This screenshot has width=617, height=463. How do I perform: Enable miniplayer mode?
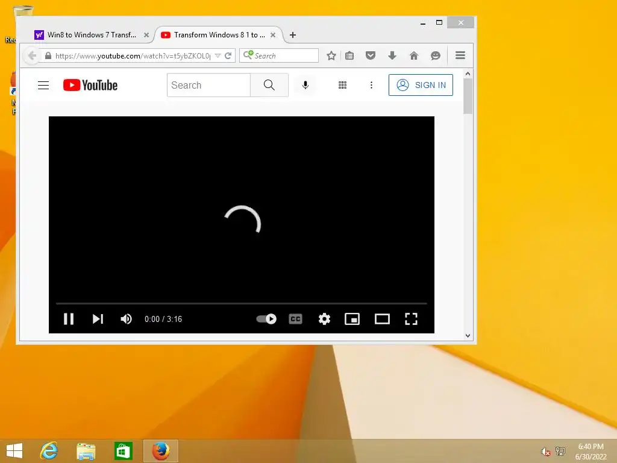(x=352, y=319)
